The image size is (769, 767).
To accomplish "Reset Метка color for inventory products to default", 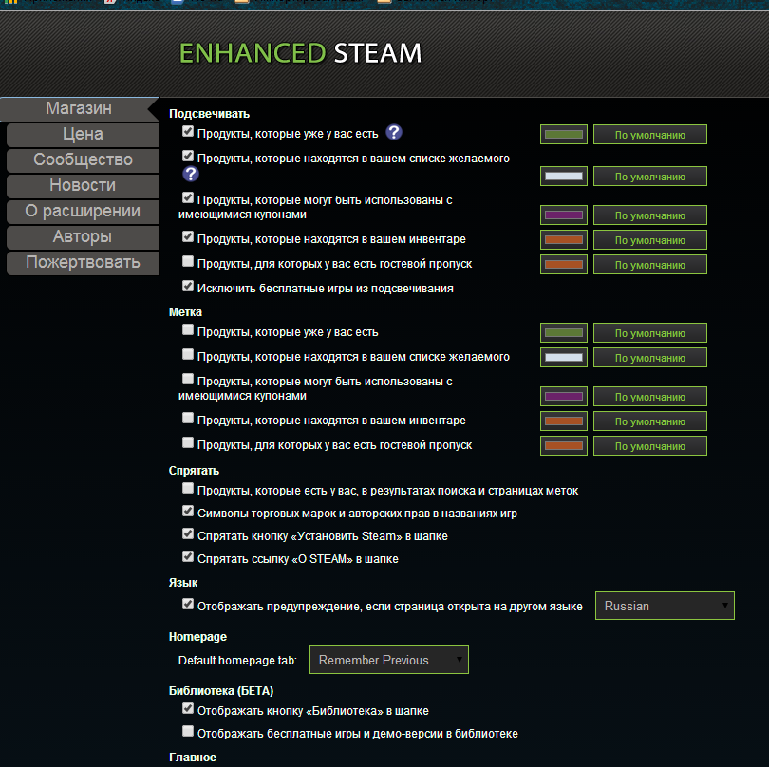I will point(649,421).
